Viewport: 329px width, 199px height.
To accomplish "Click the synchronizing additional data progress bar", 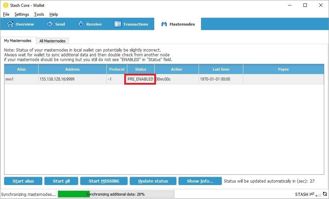I will coord(116,194).
